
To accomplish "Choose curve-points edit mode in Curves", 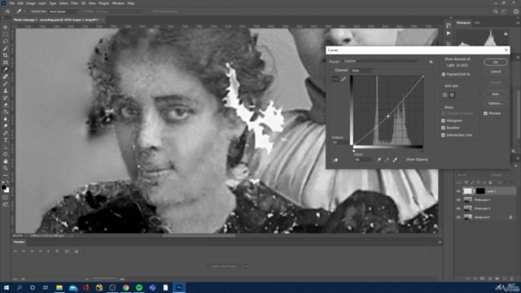I will 335,79.
